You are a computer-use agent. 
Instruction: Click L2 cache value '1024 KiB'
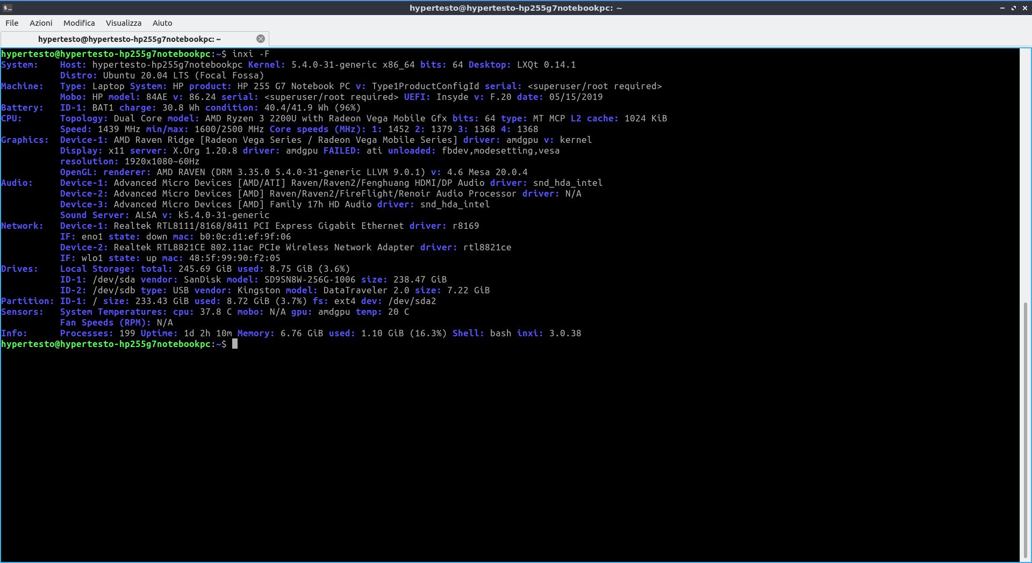(x=646, y=118)
